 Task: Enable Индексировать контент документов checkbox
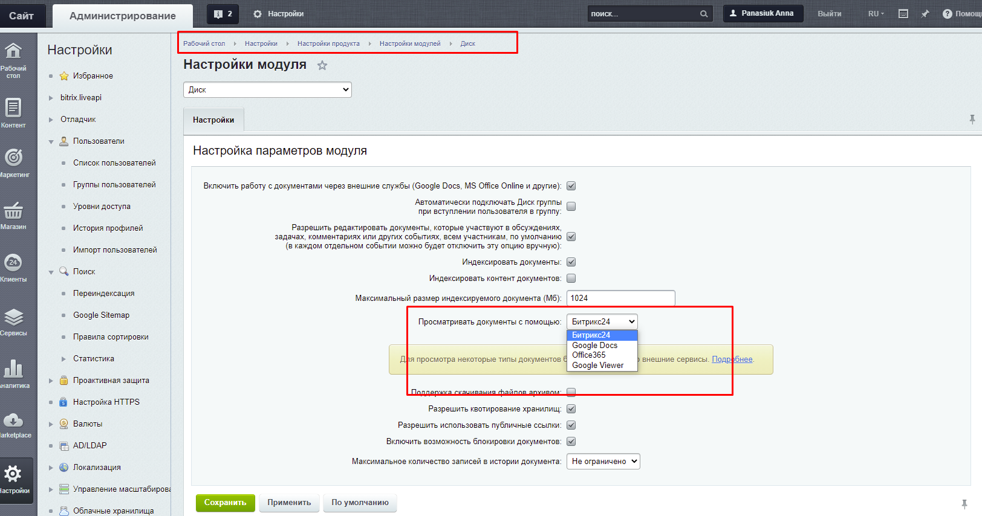(x=571, y=279)
